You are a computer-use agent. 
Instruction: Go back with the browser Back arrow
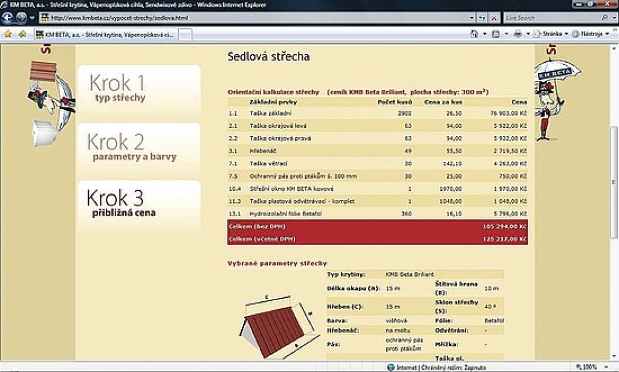[7, 18]
